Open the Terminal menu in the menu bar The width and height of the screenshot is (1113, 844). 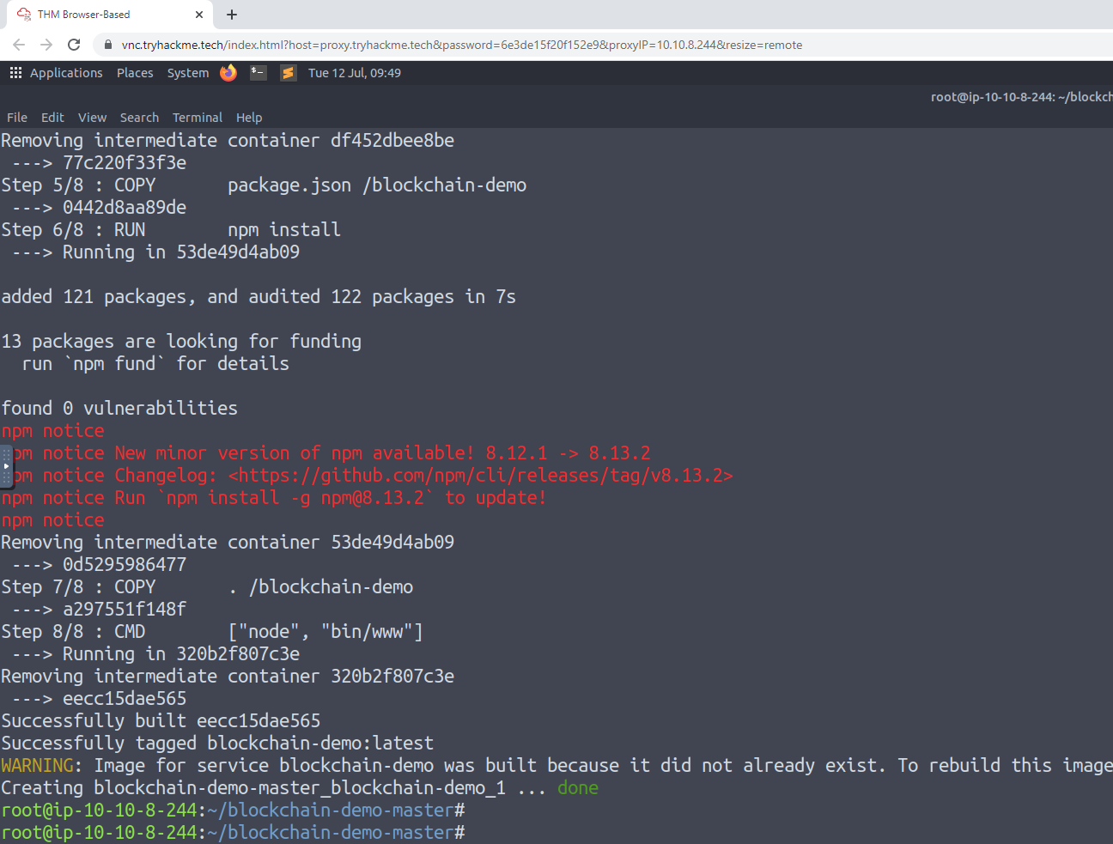(198, 118)
